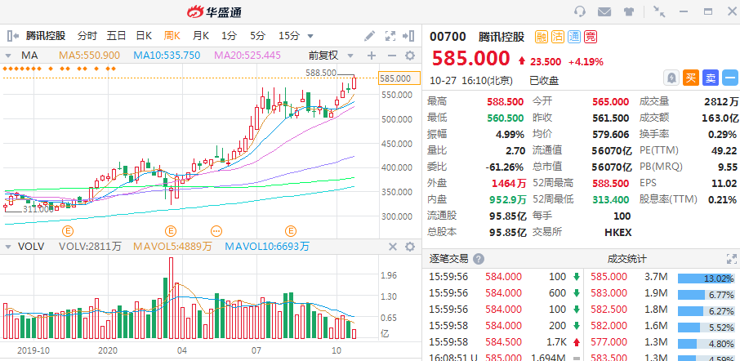
Task: Click MAVOL5:4889万 label
Action: pyautogui.click(x=172, y=247)
